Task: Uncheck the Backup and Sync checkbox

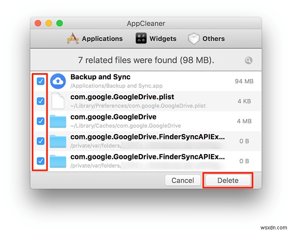Action: 40,81
